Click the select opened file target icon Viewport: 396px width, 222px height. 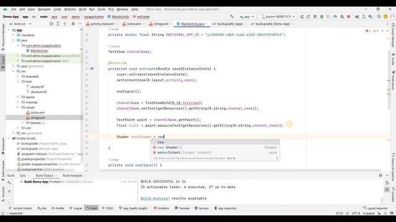(51, 23)
